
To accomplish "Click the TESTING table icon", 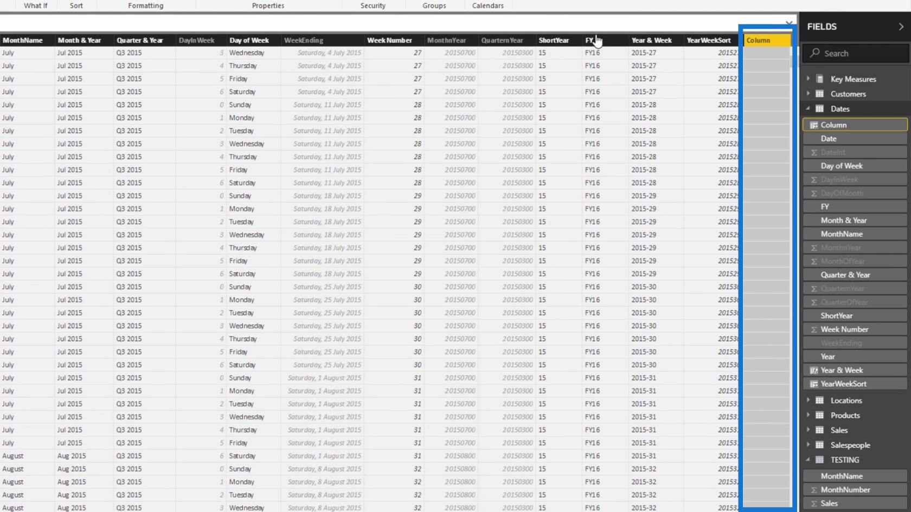I will [820, 459].
